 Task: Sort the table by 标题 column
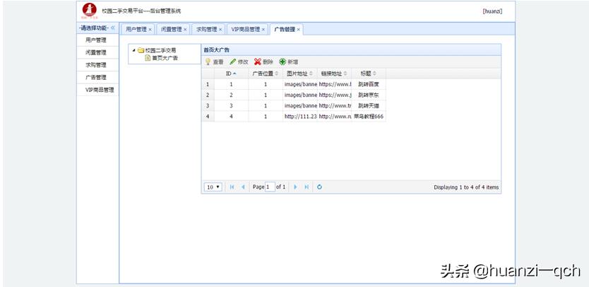coord(369,74)
